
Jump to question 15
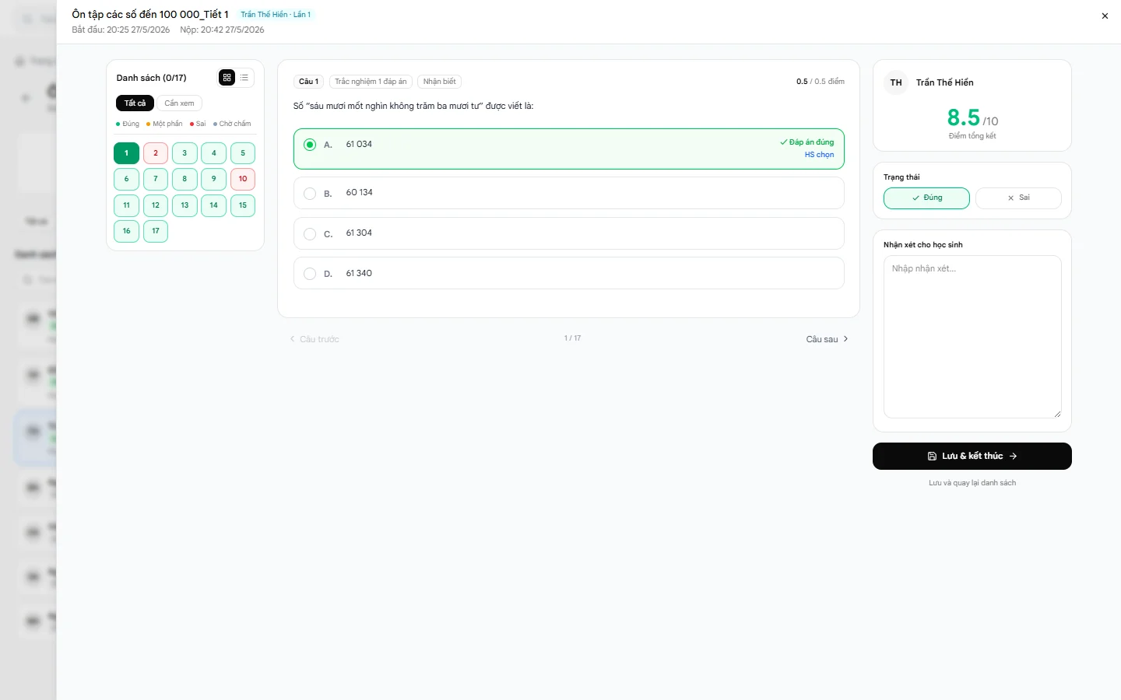pyautogui.click(x=243, y=205)
